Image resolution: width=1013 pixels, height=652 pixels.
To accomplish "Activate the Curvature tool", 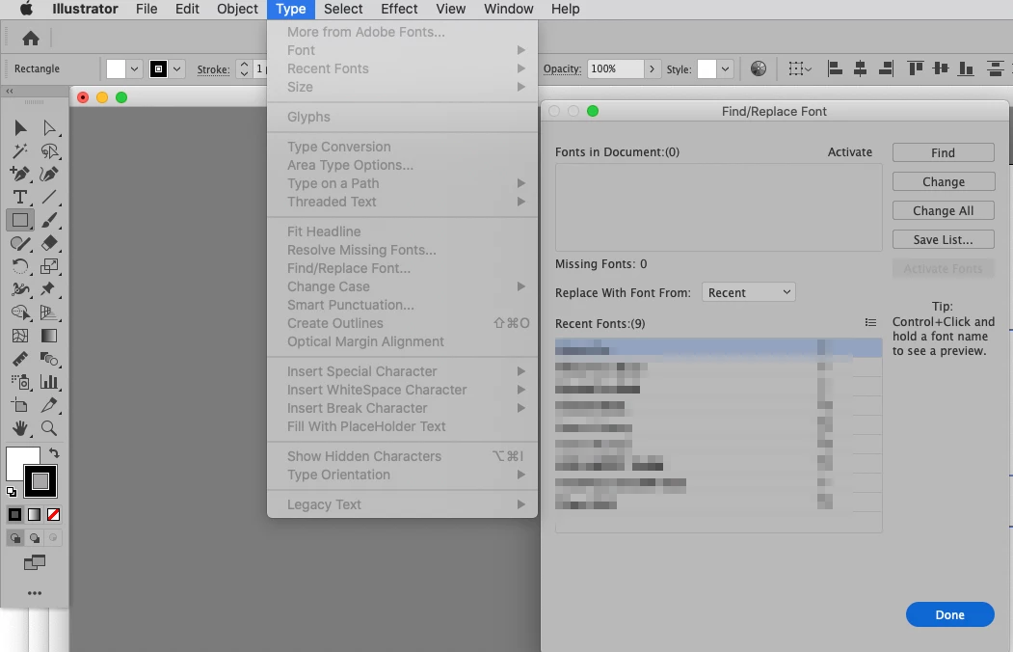I will [x=49, y=174].
